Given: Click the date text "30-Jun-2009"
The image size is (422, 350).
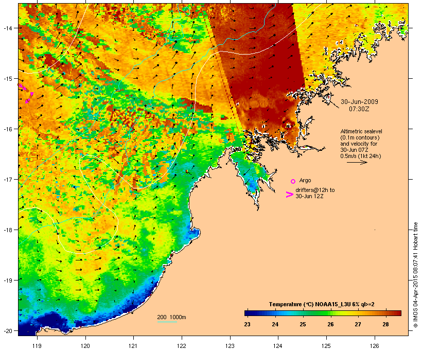Looking at the screenshot, I should coord(359,102).
